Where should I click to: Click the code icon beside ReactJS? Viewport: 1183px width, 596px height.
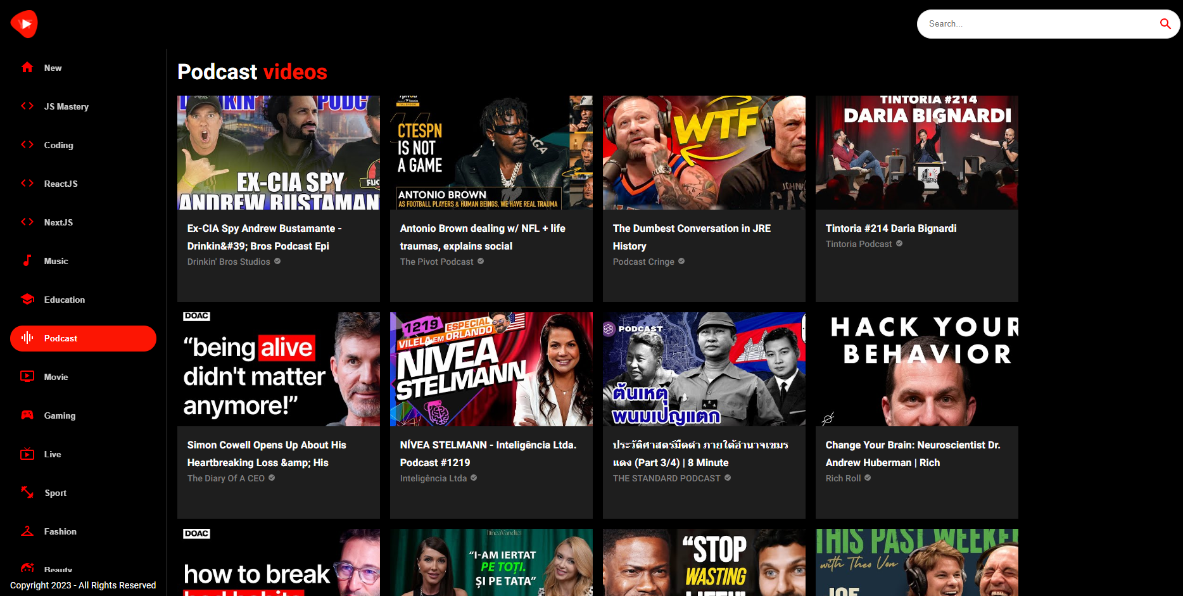(27, 183)
